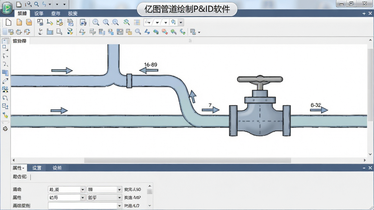374x210 pixels.
Task: Click the magnifier search icon in title bar
Action: tap(37, 4)
